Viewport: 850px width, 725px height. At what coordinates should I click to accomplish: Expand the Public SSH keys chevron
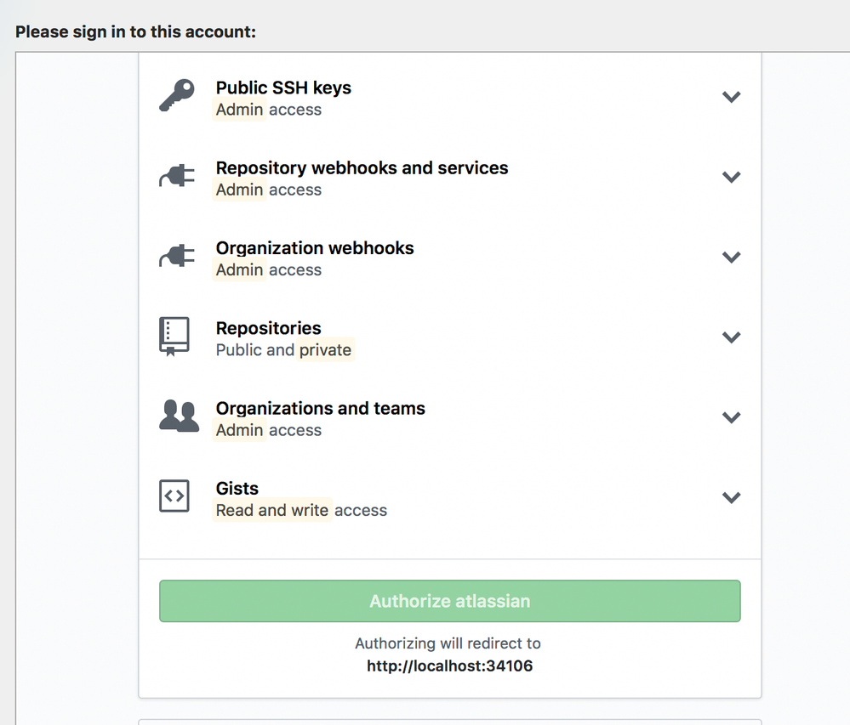pos(731,97)
